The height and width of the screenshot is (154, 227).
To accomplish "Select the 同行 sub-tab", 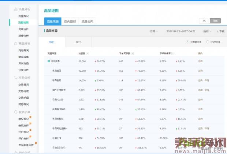I will [78, 42].
